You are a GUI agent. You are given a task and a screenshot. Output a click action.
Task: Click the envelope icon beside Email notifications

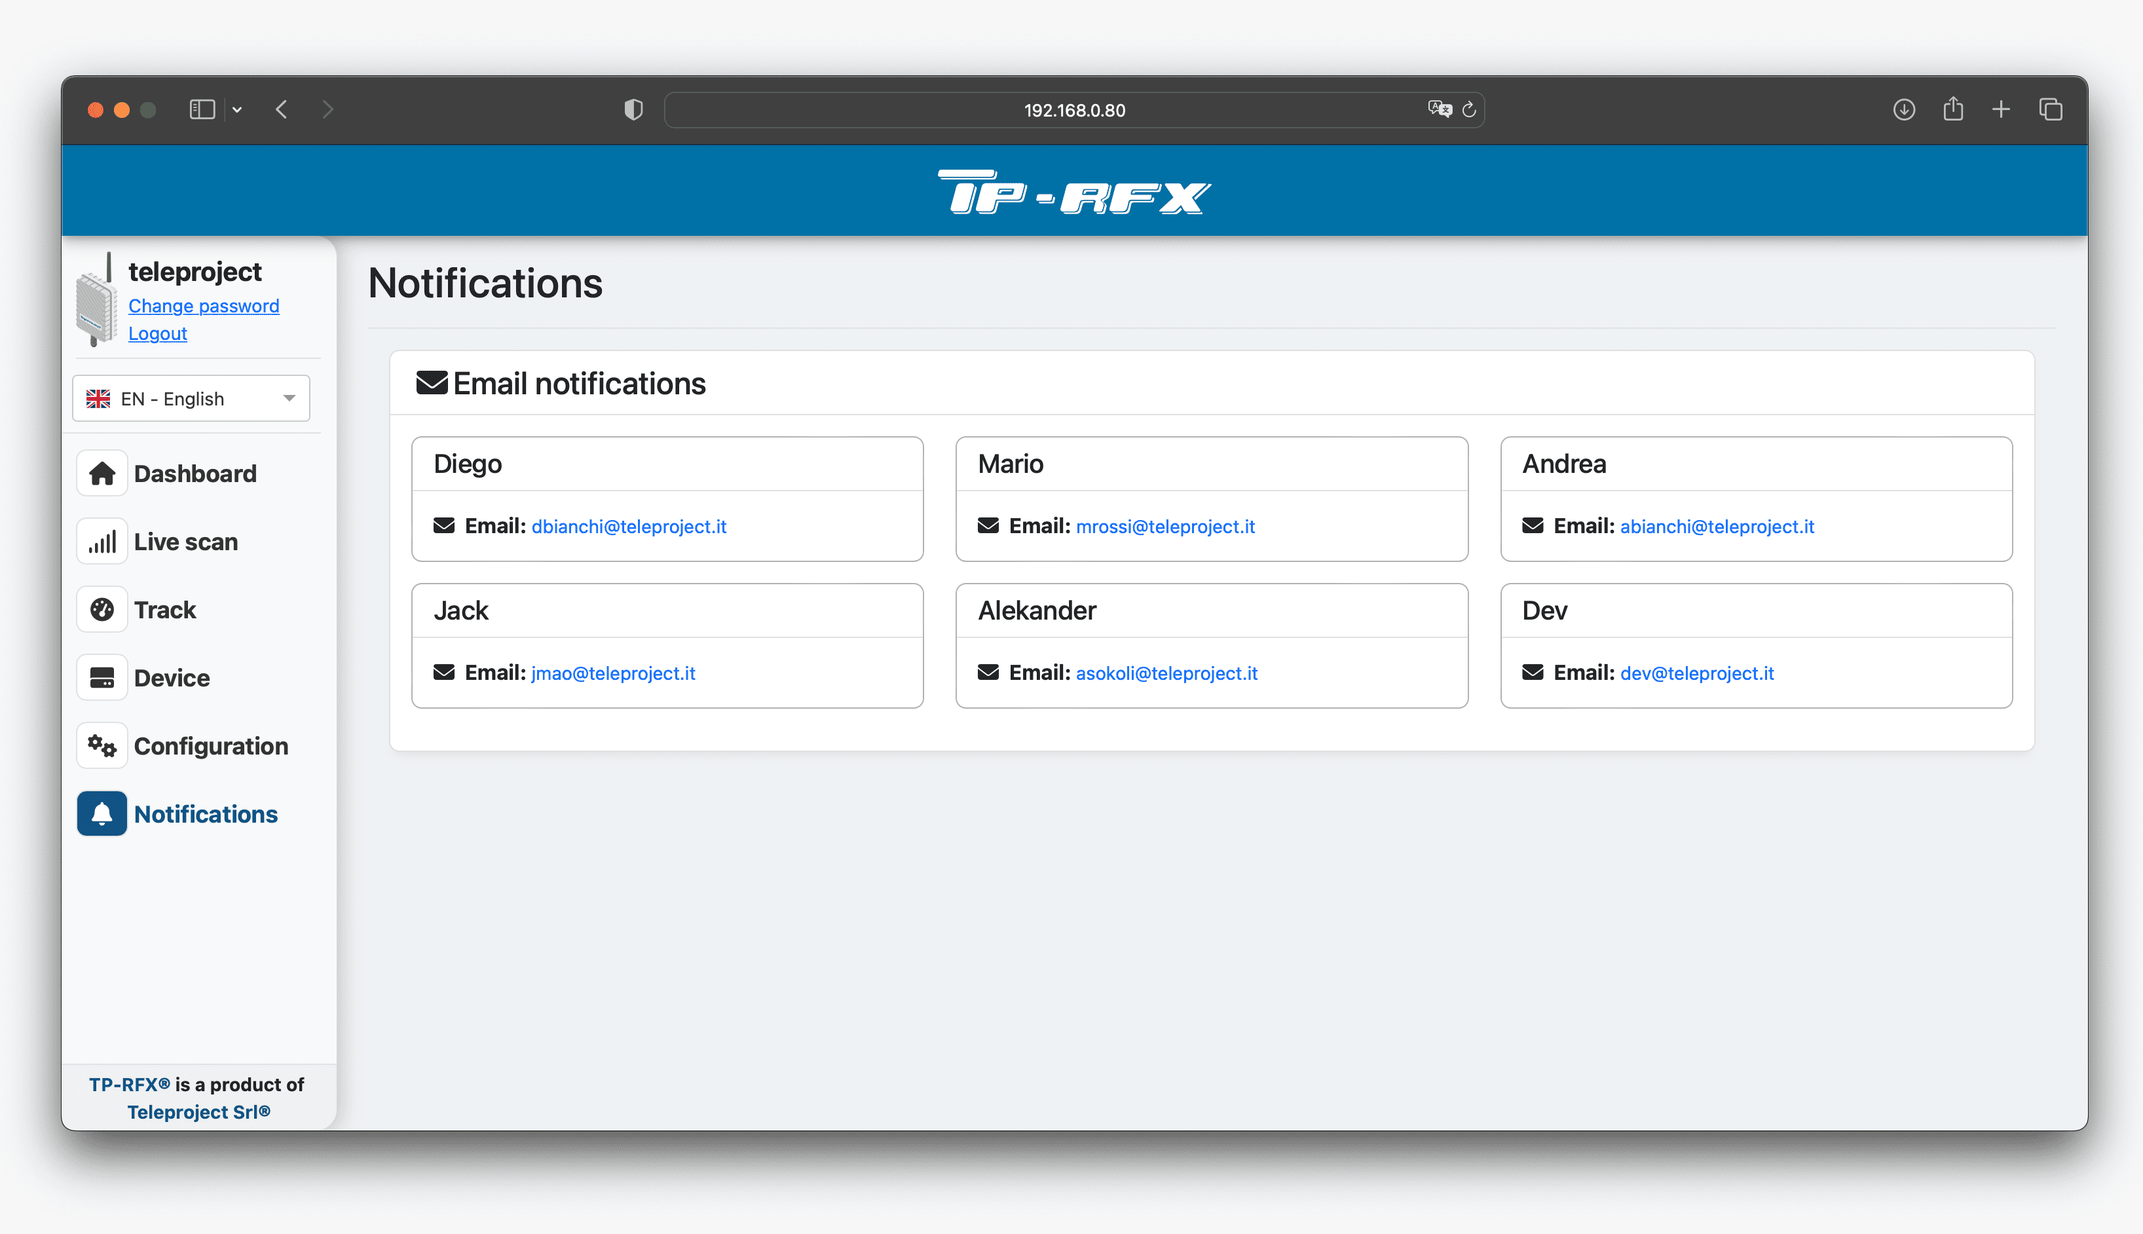pos(432,383)
